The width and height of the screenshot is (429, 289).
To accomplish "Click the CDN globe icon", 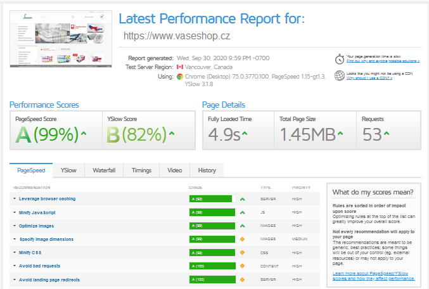I will click(x=340, y=76).
